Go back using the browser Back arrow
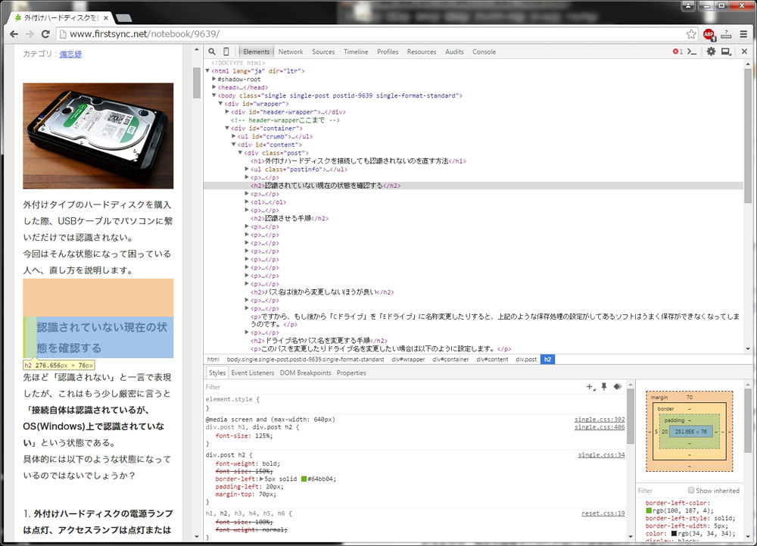The image size is (757, 546). pos(14,34)
